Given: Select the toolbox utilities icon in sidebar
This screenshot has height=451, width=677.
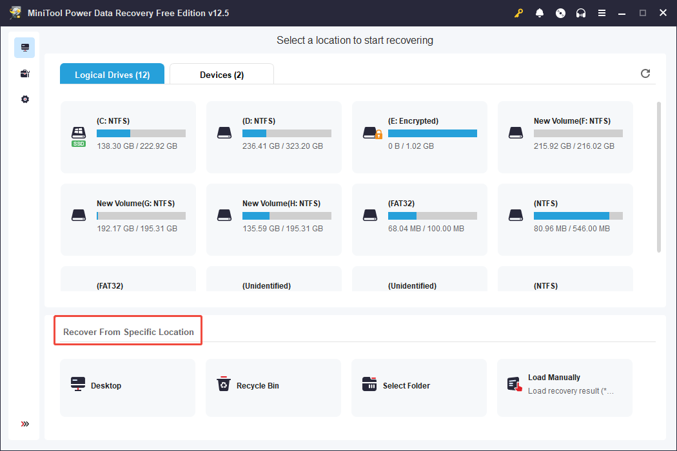Looking at the screenshot, I should click(x=25, y=73).
